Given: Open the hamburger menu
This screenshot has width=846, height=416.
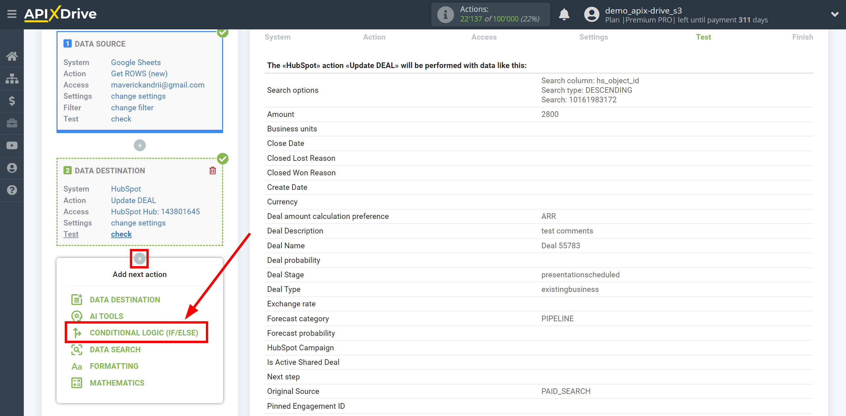Looking at the screenshot, I should (x=12, y=14).
